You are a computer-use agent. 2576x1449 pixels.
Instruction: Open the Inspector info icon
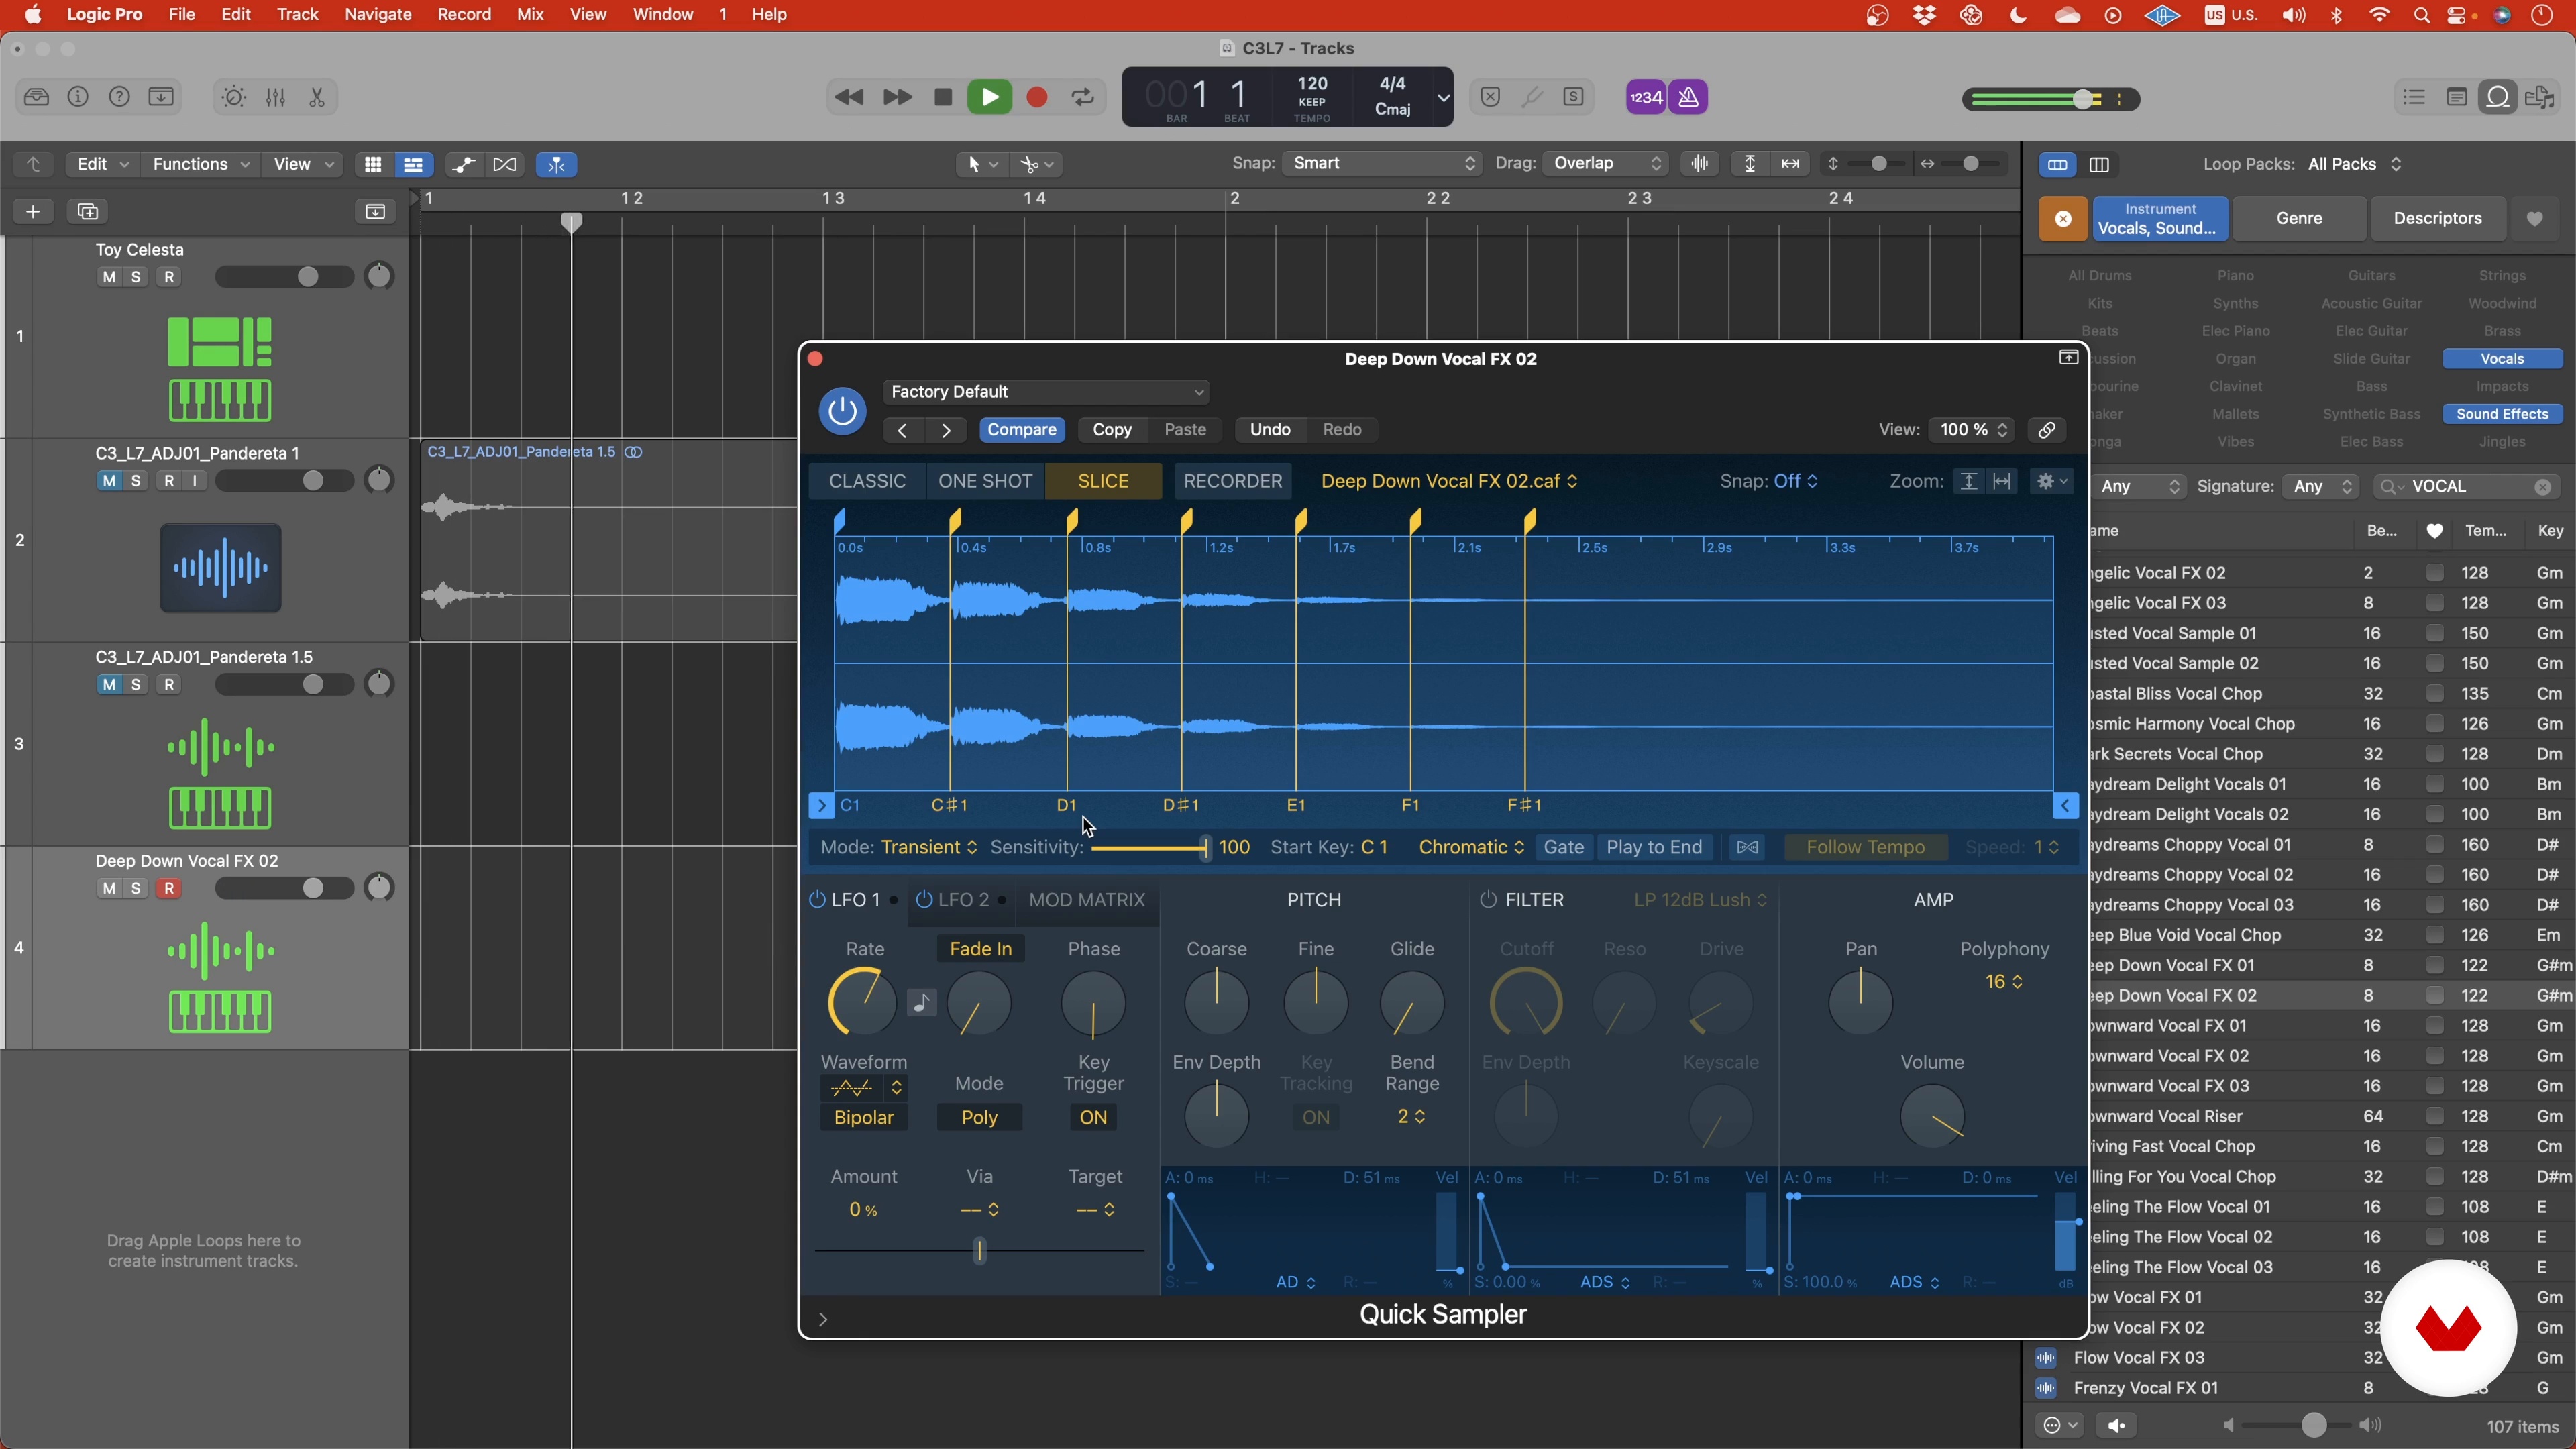(x=78, y=97)
